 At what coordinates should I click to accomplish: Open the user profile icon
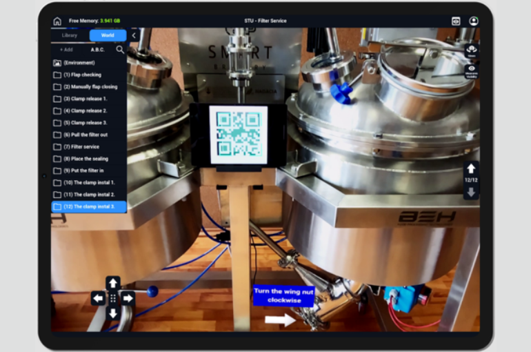[x=473, y=21]
